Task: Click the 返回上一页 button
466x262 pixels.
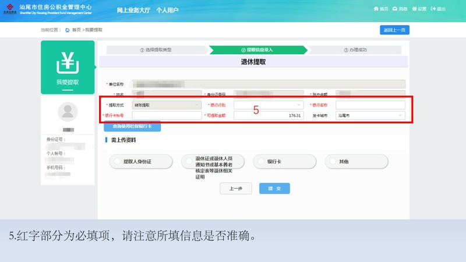Action: (394, 30)
